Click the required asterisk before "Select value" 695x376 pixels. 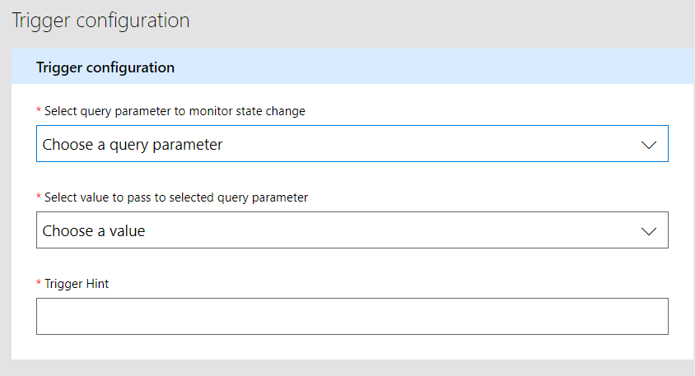pyautogui.click(x=39, y=197)
